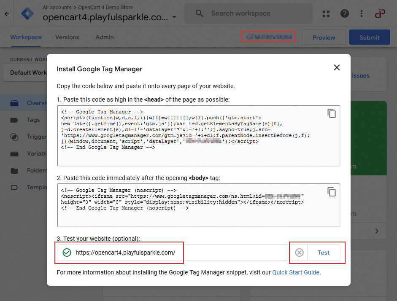The image size is (397, 301).
Task: Click the issues link behind dialog
Action: click(x=361, y=75)
